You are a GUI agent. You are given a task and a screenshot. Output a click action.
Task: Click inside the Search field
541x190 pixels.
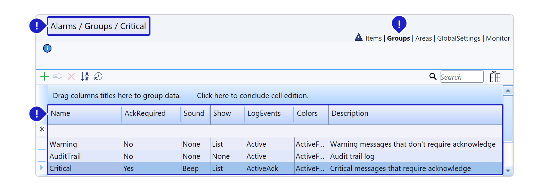click(461, 77)
